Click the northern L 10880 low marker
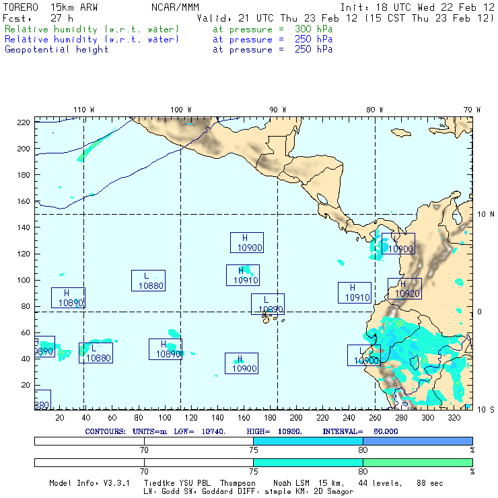This screenshot has height=498, width=498. (x=148, y=281)
